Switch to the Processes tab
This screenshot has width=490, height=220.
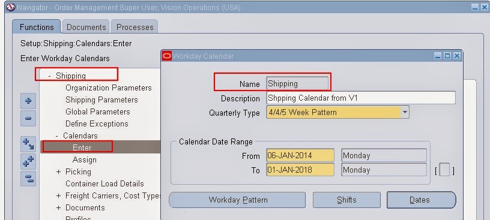(135, 27)
